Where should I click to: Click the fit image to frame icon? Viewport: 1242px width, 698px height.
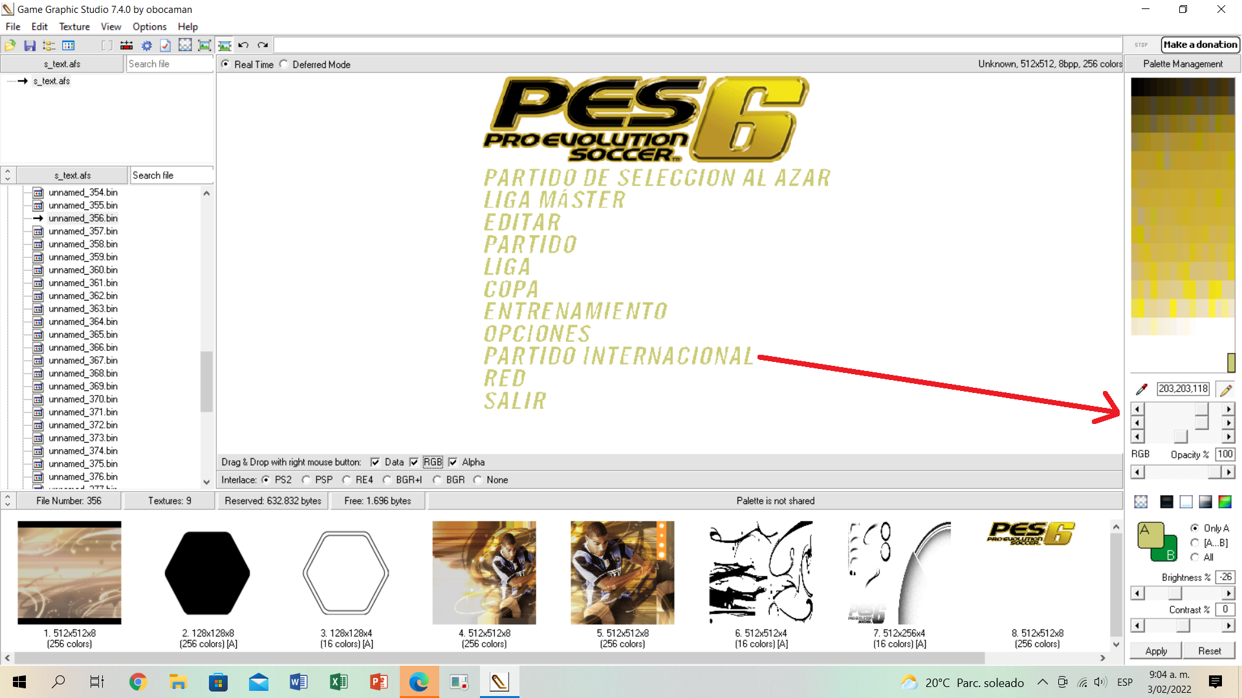[204, 45]
